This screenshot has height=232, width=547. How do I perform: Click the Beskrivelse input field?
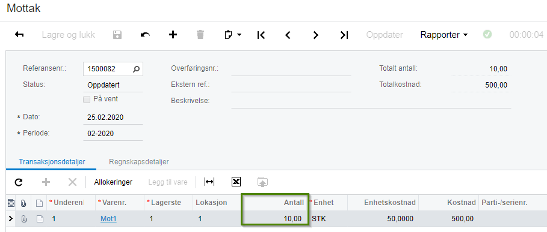click(x=371, y=101)
